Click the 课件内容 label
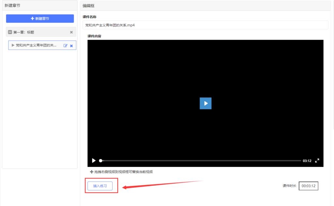This screenshot has height=206, width=334. pyautogui.click(x=94, y=36)
